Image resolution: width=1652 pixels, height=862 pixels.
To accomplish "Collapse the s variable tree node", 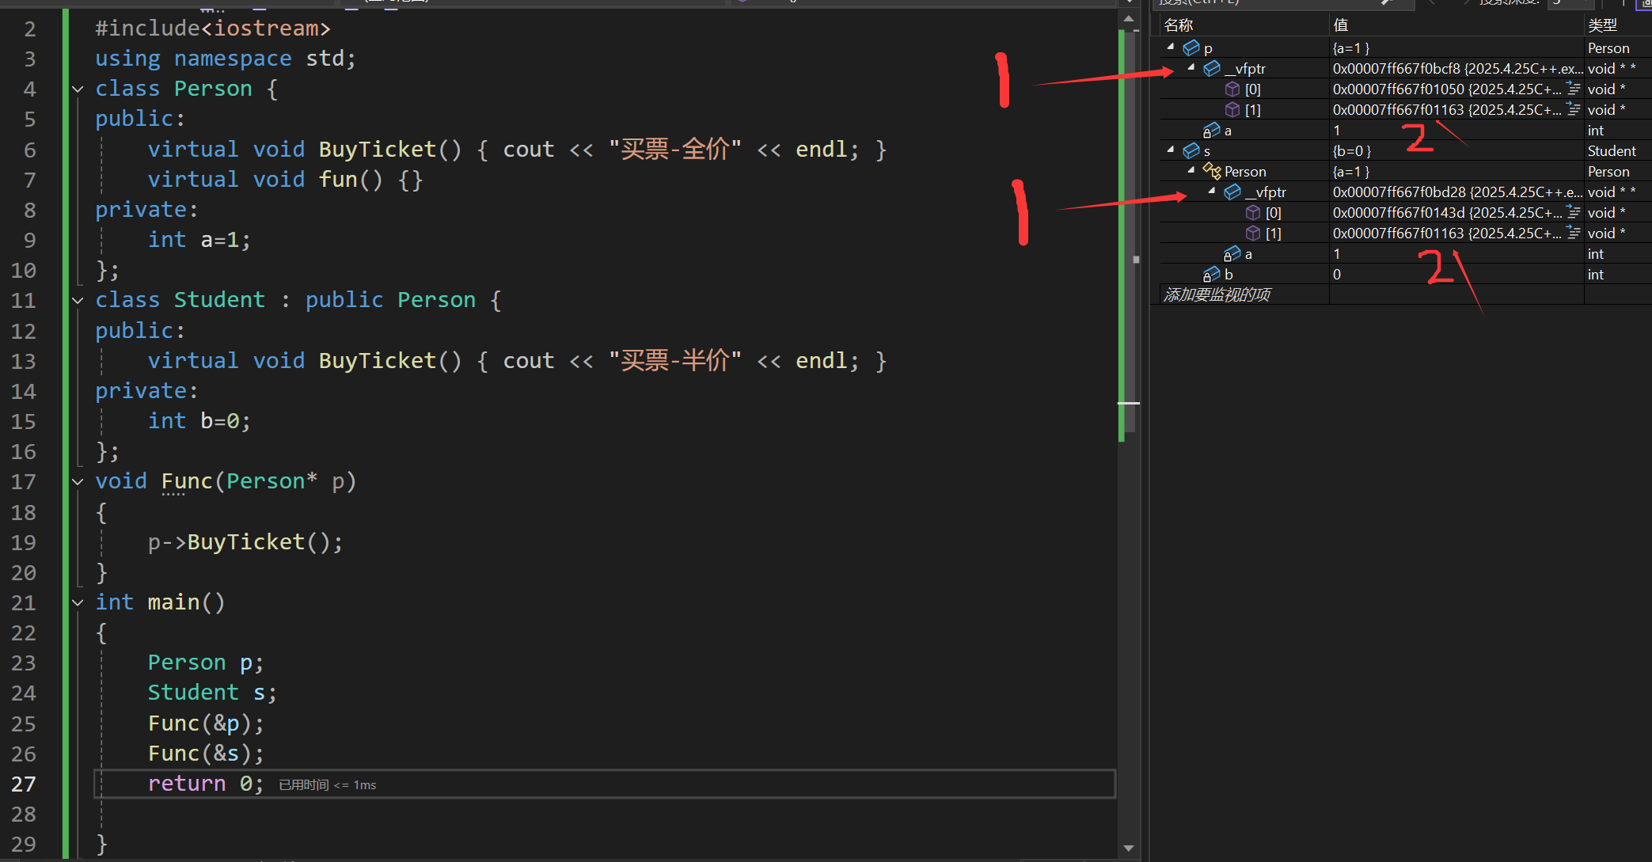I will click(x=1171, y=150).
